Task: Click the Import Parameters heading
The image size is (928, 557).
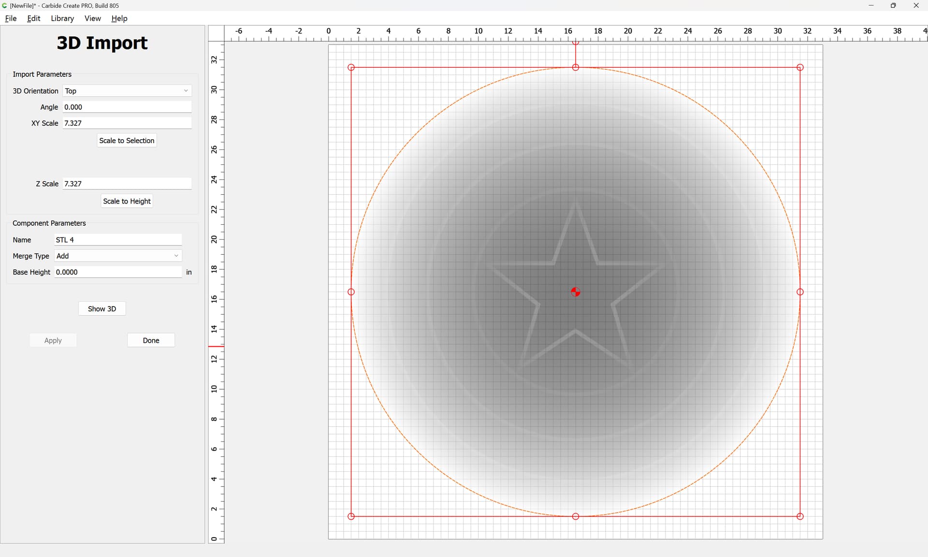Action: (42, 74)
